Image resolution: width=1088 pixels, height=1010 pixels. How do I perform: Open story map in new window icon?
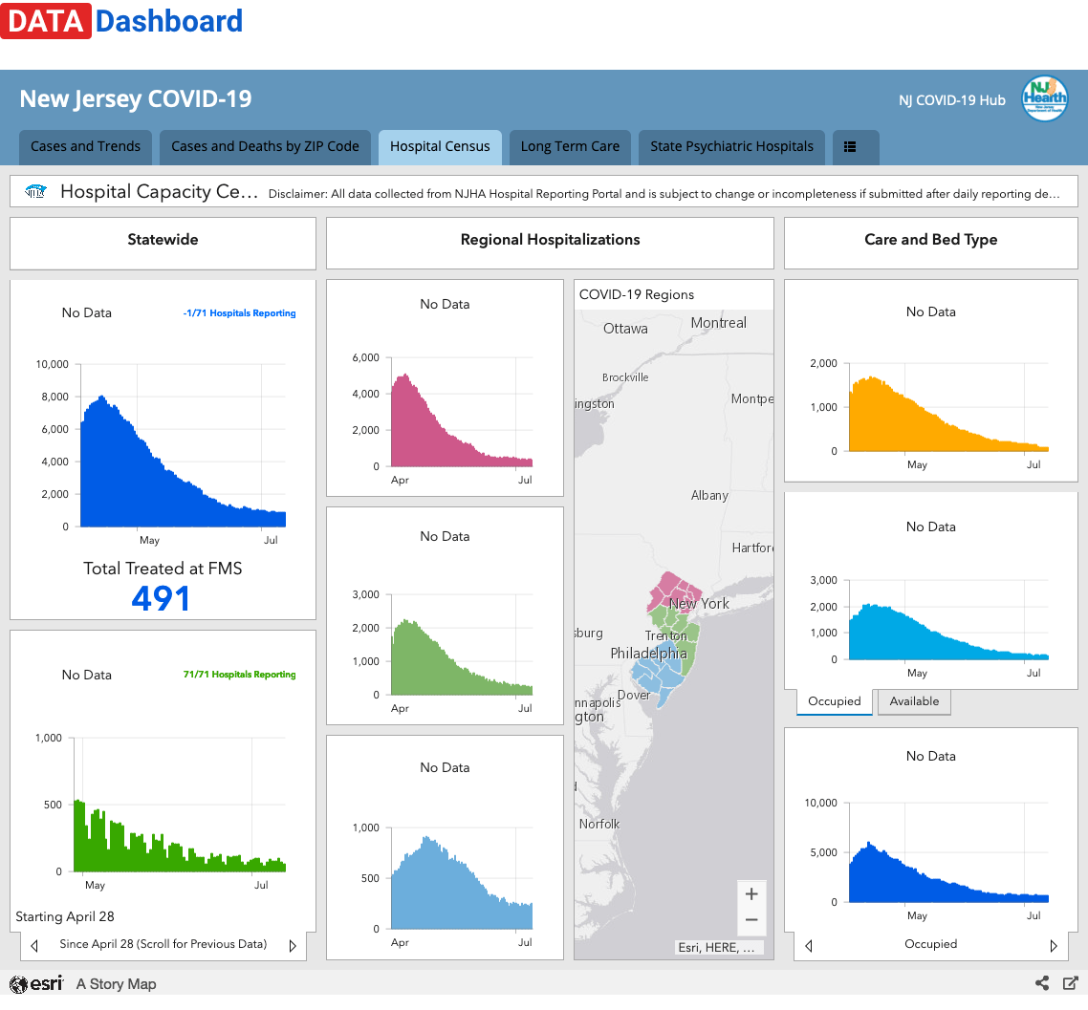1071,983
